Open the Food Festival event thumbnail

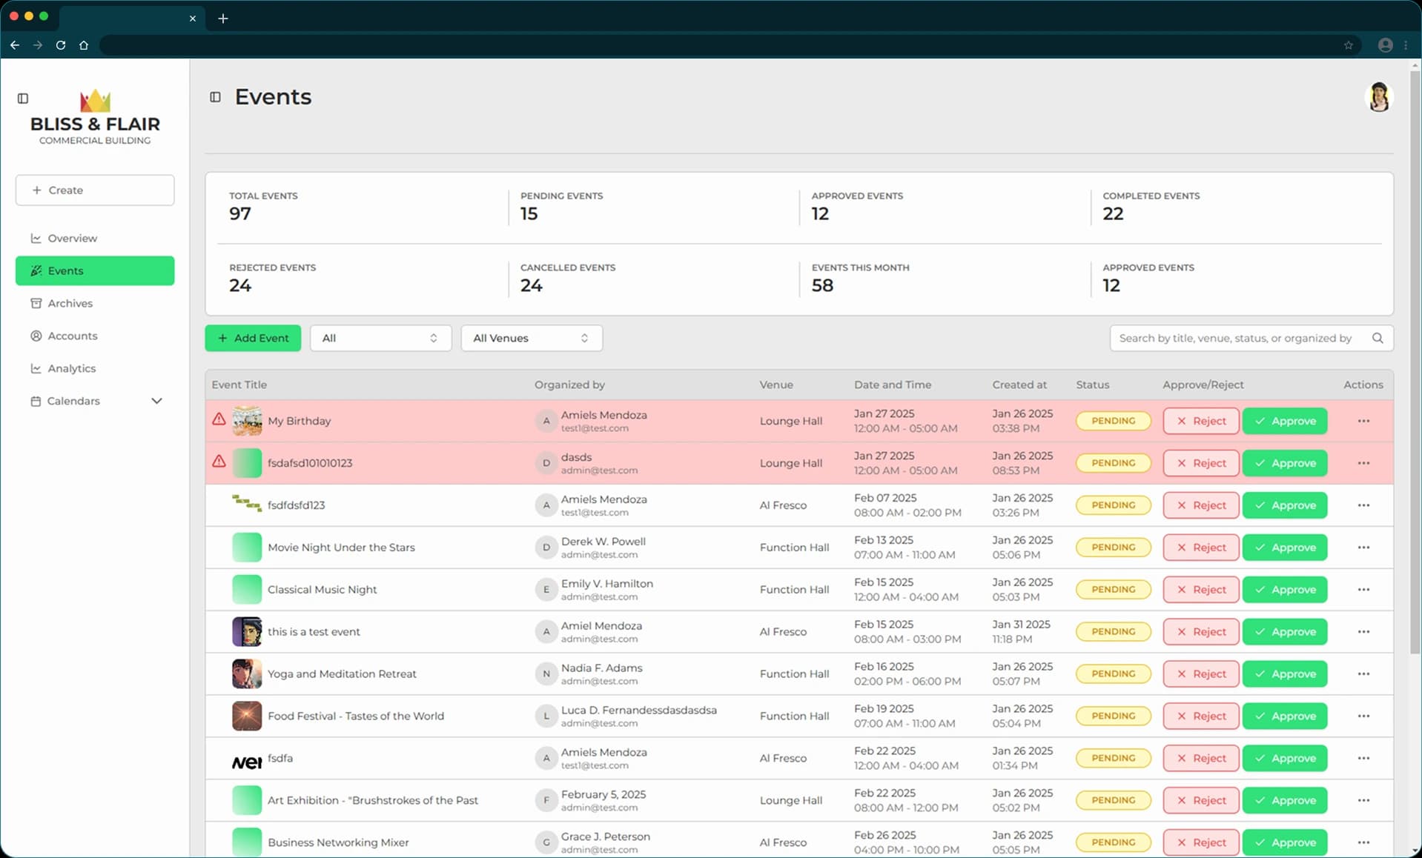tap(246, 716)
